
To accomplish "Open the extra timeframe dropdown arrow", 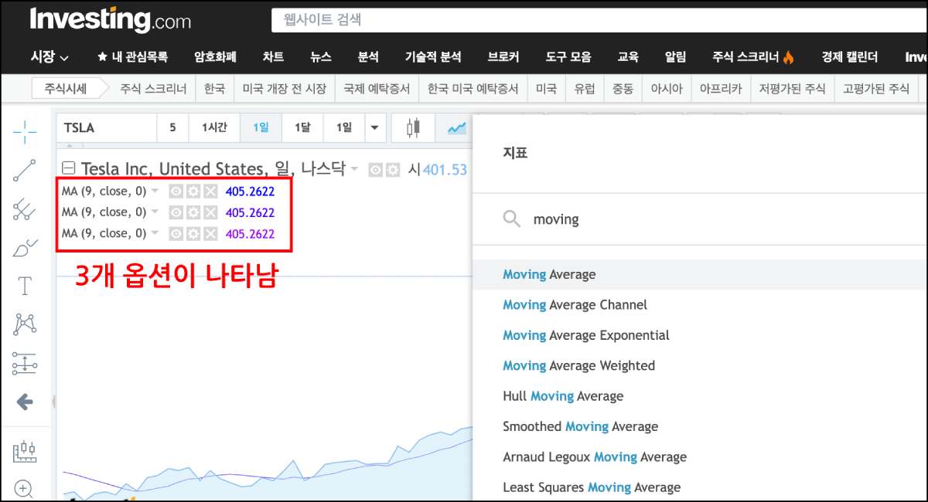I will point(376,127).
